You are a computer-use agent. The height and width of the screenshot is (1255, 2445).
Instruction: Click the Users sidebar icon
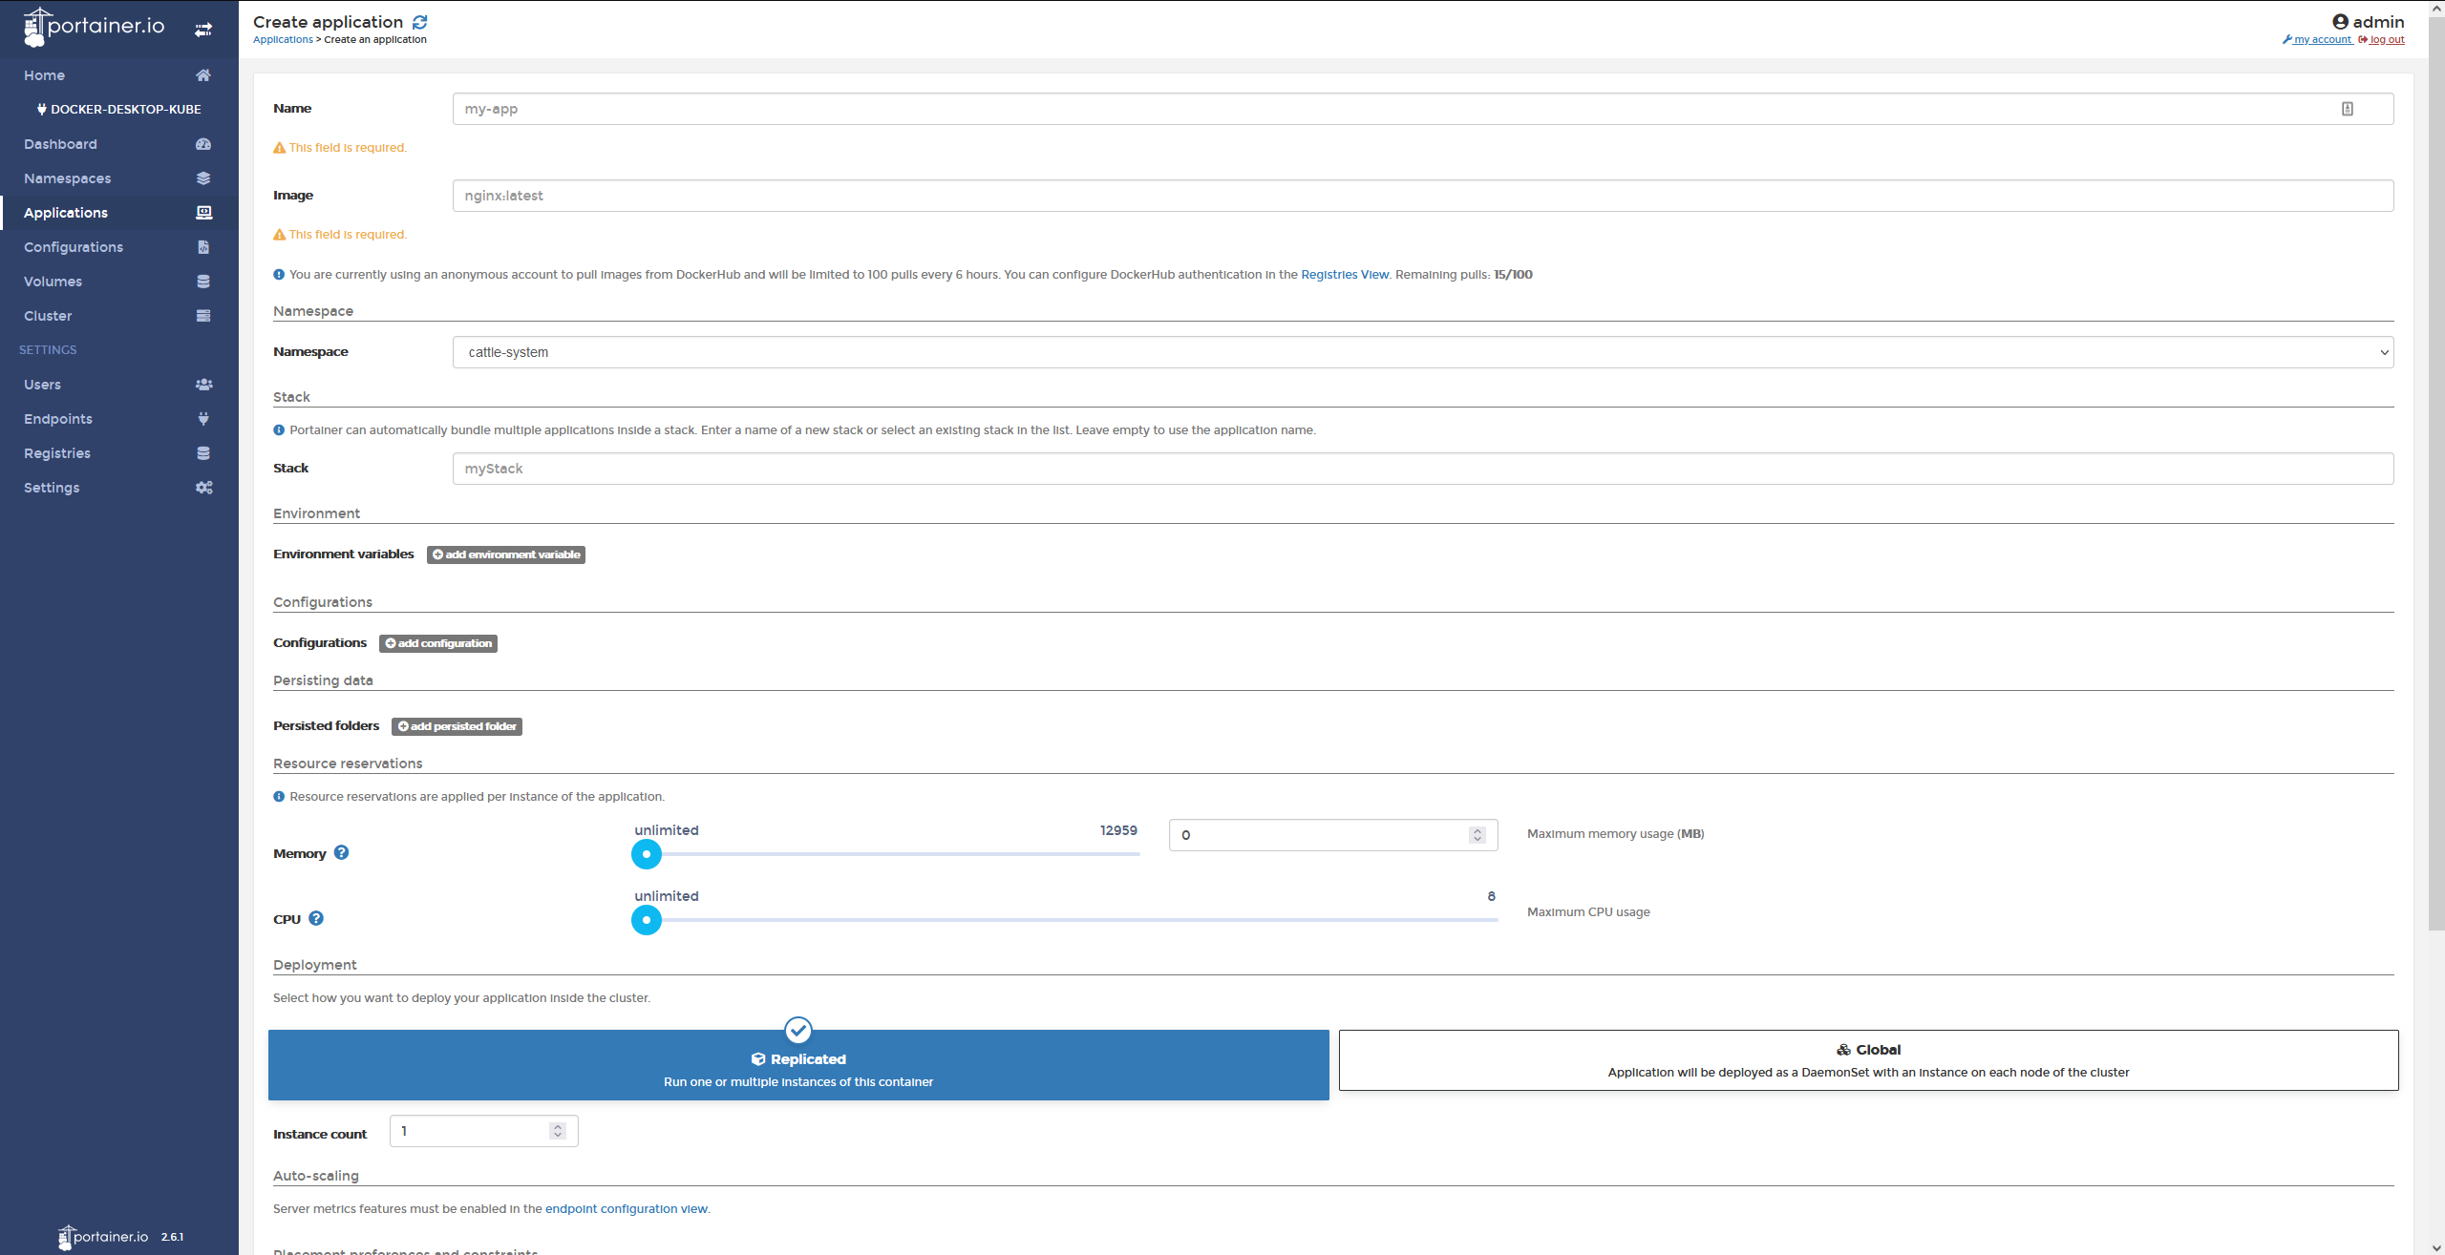coord(203,385)
